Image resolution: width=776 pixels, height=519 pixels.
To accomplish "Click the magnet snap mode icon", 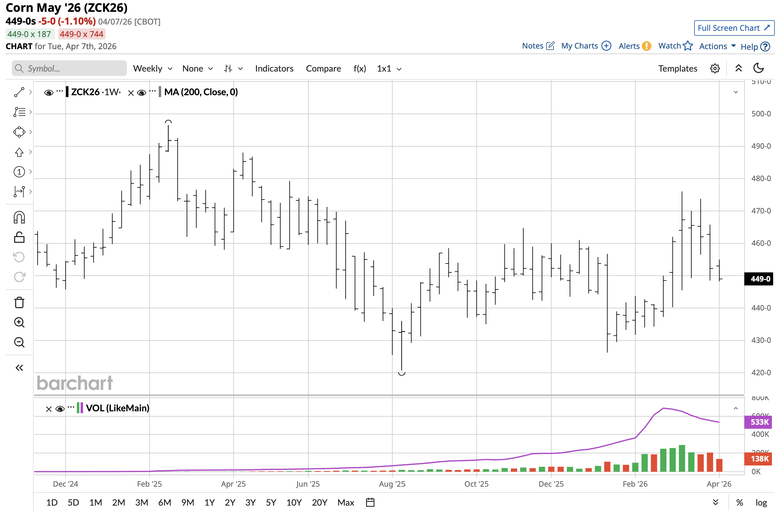I will click(x=19, y=217).
